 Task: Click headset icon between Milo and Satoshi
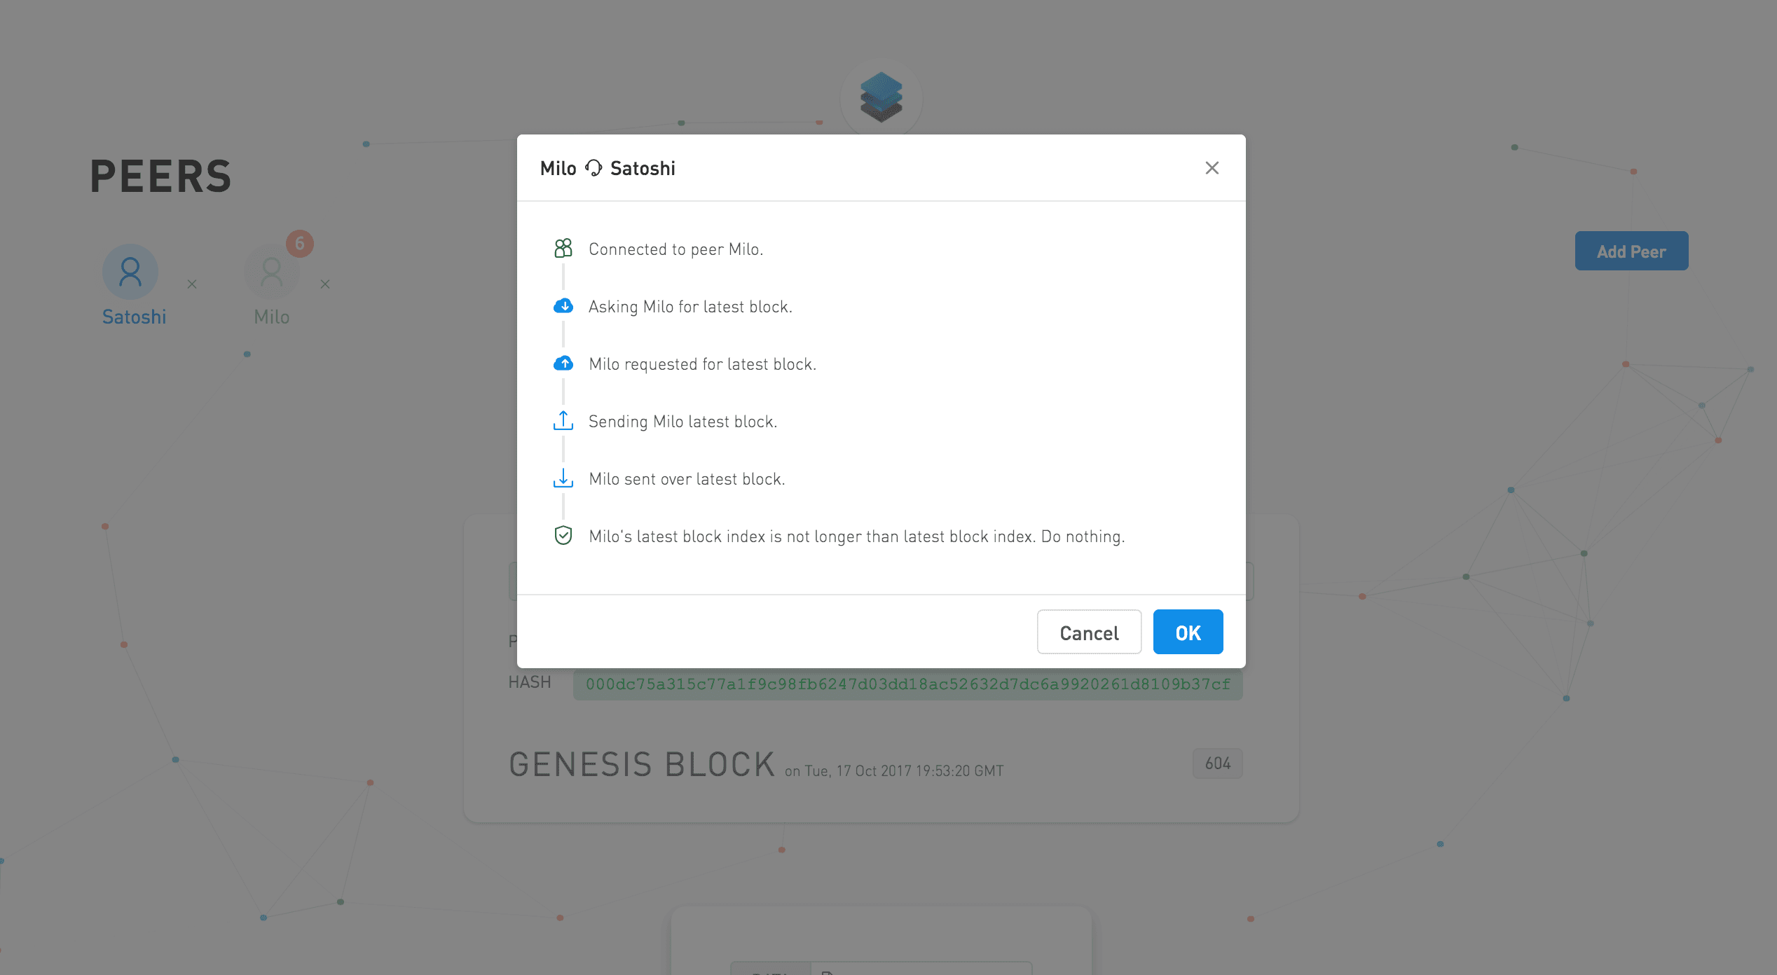[x=594, y=168]
